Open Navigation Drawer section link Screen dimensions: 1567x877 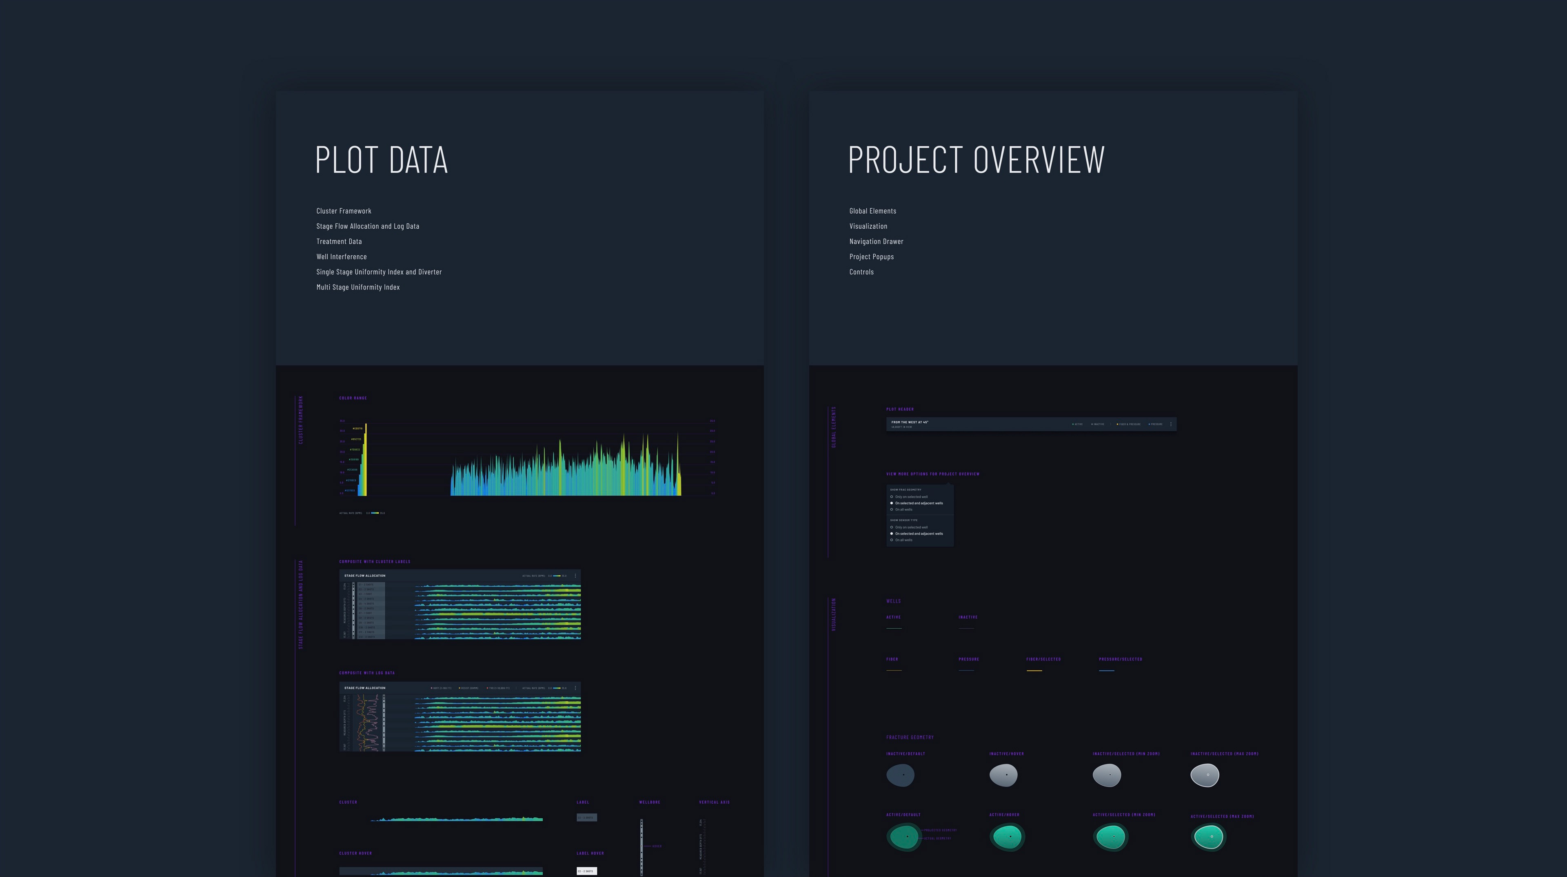coord(876,241)
